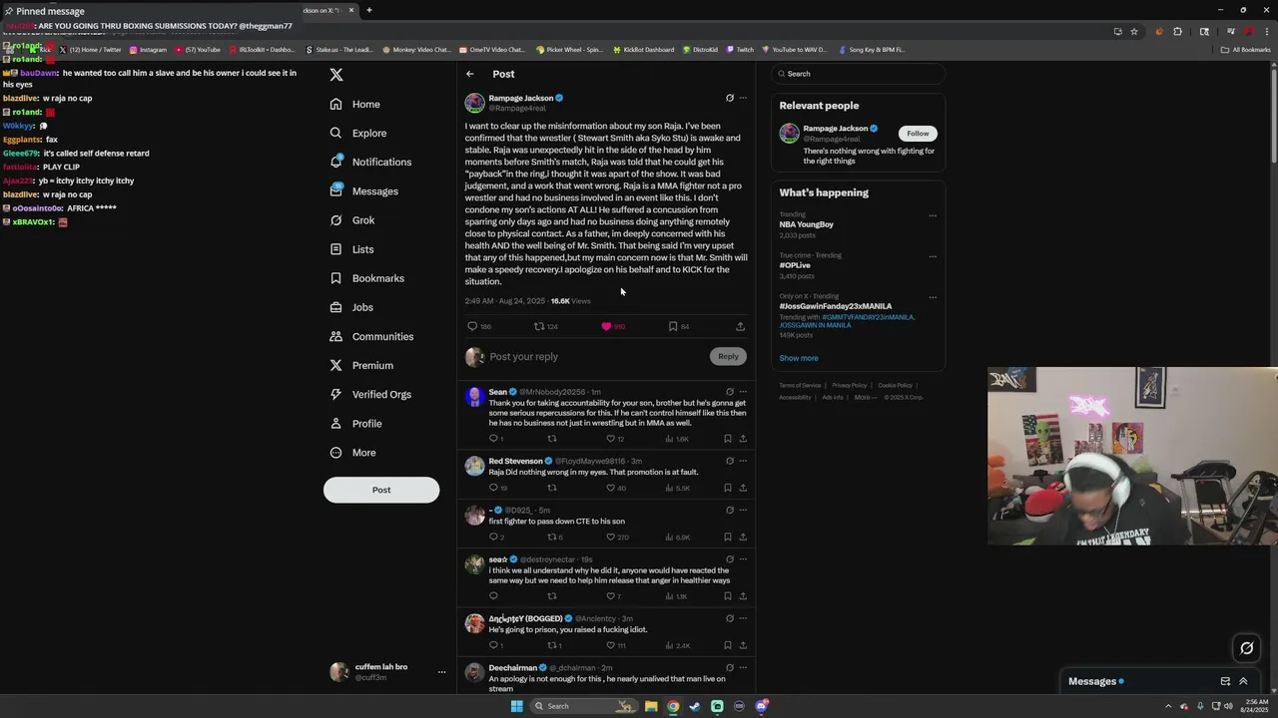Like the reply by @destroynectar
1278x718 pixels.
(x=611, y=596)
